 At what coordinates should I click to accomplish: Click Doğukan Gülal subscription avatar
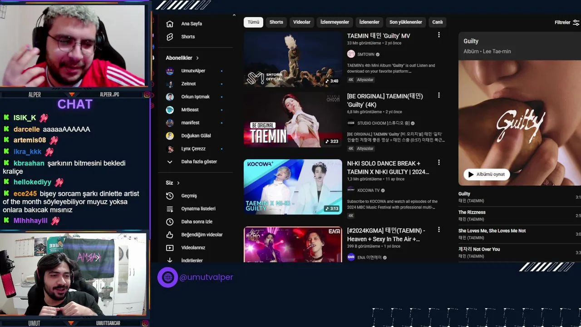(170, 136)
